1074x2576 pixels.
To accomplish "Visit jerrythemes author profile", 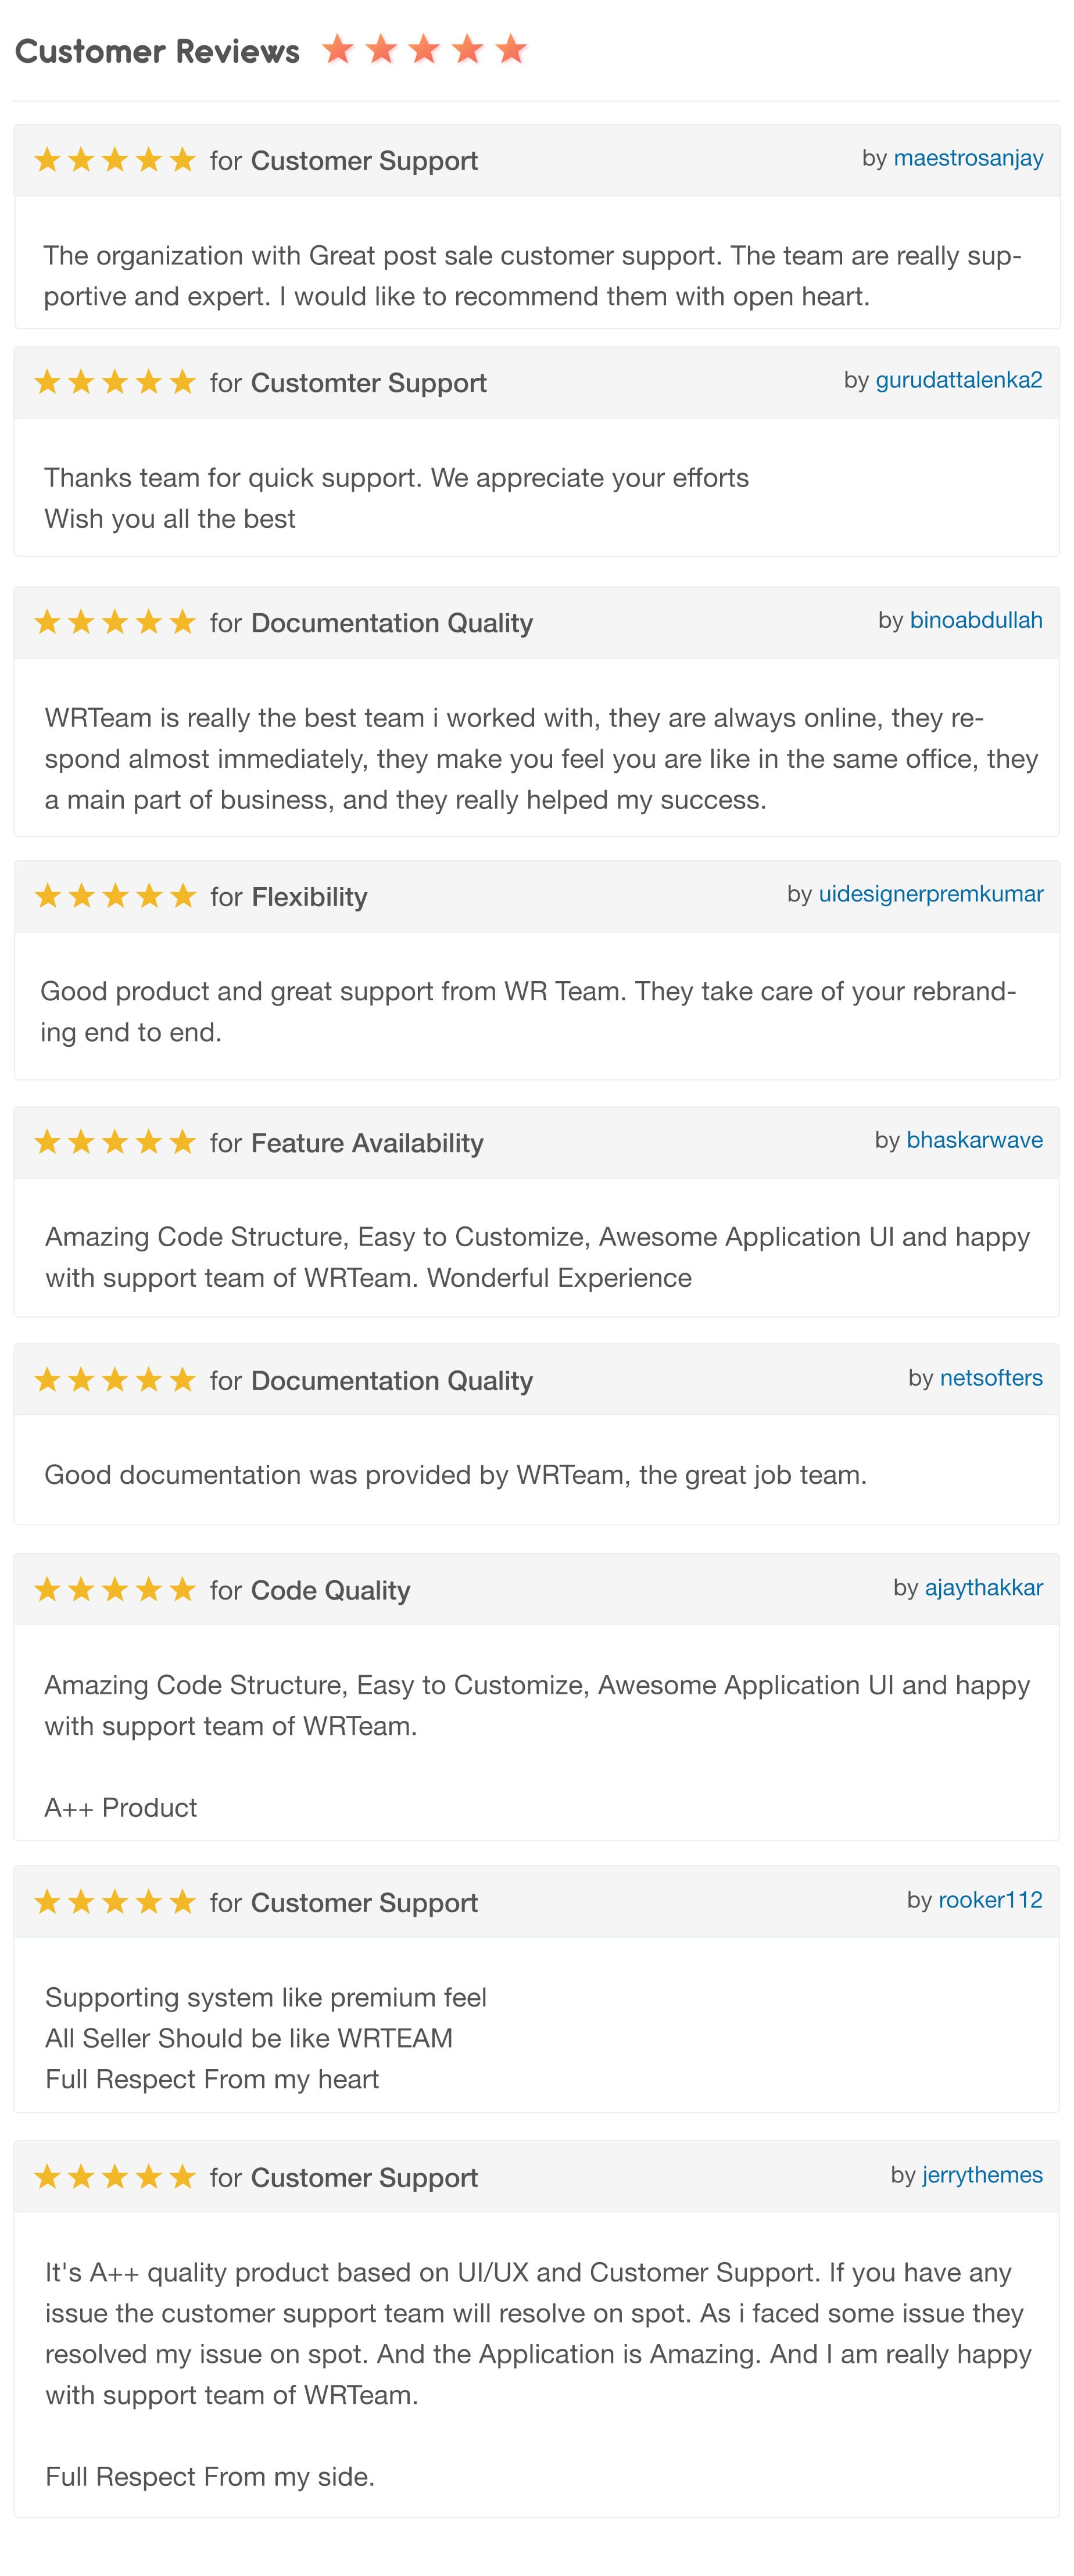I will pyautogui.click(x=982, y=2175).
